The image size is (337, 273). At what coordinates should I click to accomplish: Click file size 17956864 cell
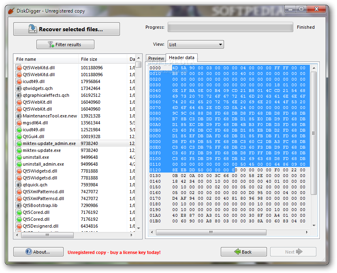(90, 81)
